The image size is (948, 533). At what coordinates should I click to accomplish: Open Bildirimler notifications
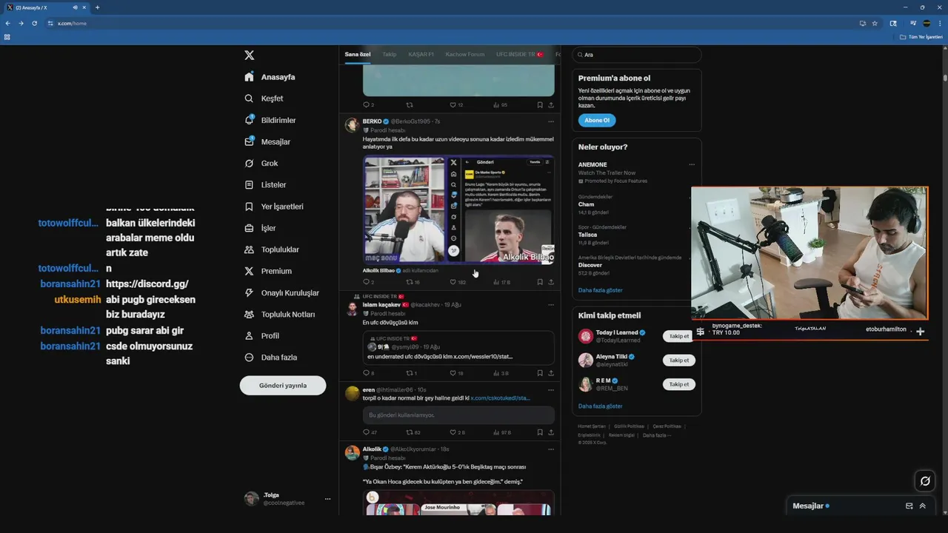(270, 120)
